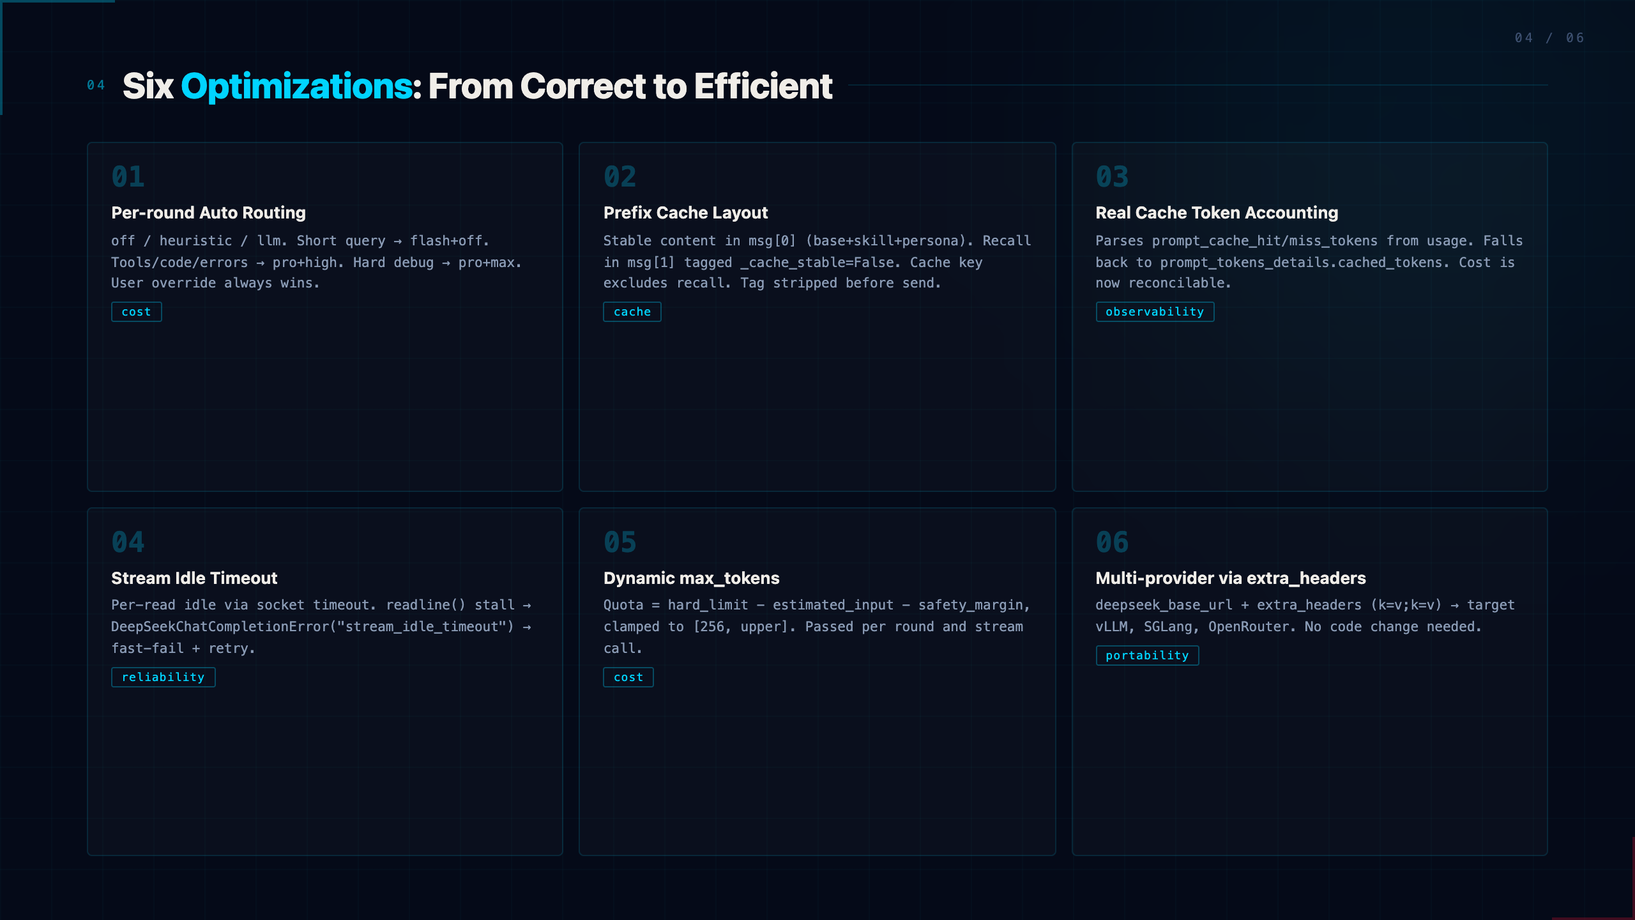Image resolution: width=1635 pixels, height=920 pixels.
Task: Click the description starting 'Stable content in msg[0]'
Action: point(817,262)
